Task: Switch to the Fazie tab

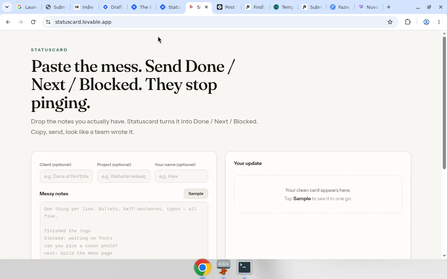Action: coord(340,7)
